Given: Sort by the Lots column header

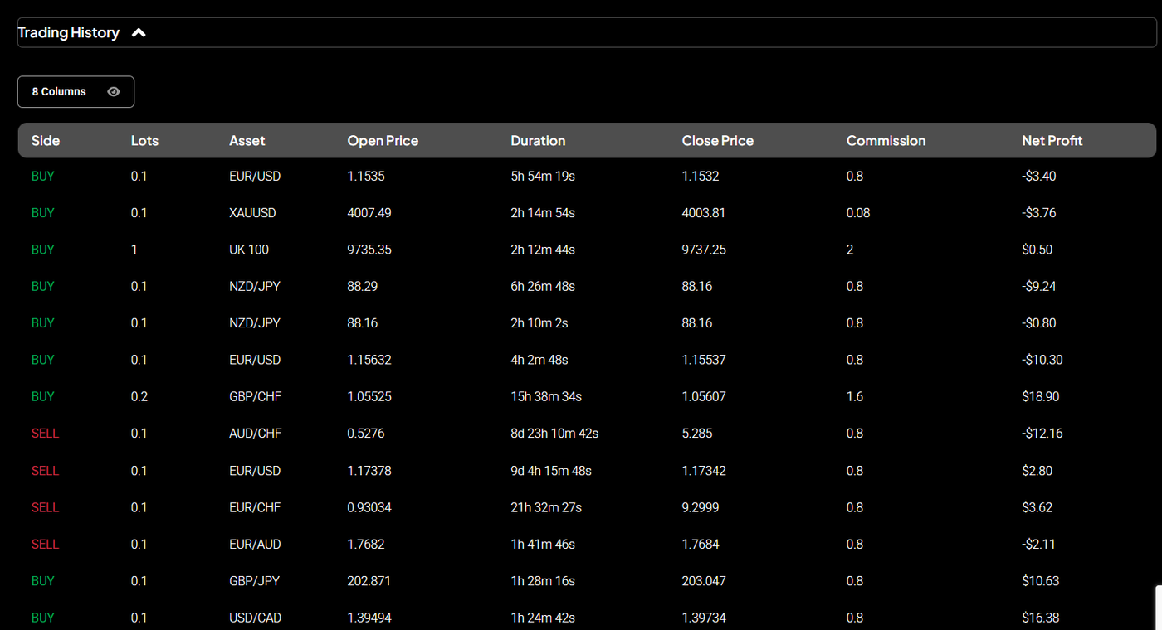Looking at the screenshot, I should (x=144, y=141).
